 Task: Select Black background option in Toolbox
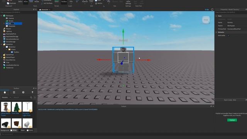pyautogui.click(x=22, y=131)
